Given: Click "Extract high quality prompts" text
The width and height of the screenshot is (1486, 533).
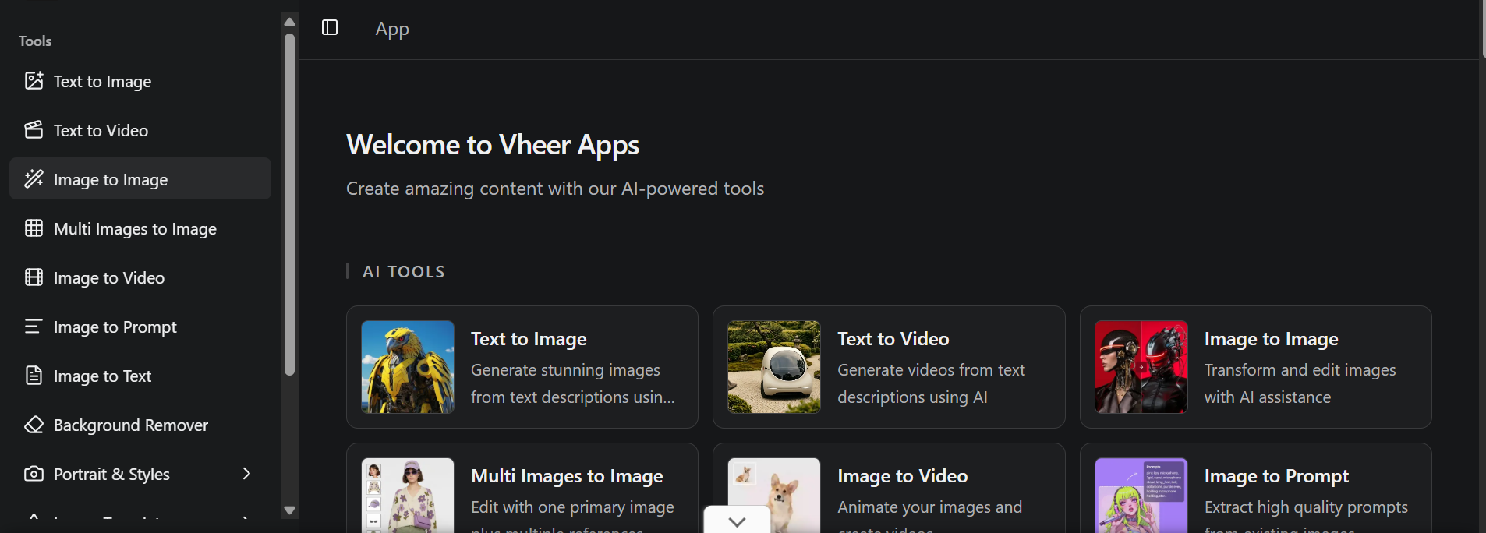Looking at the screenshot, I should pos(1306,507).
